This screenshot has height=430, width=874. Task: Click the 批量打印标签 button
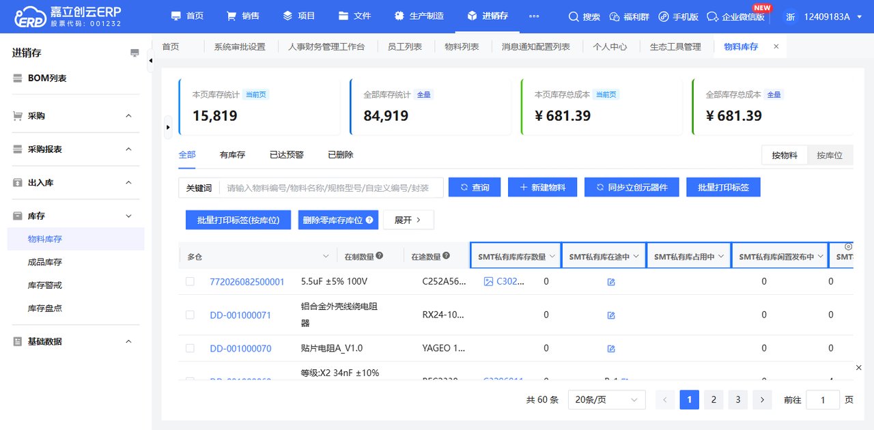(723, 187)
